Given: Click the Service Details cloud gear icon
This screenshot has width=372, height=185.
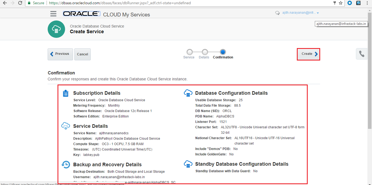Looking at the screenshot, I should (x=66, y=126).
